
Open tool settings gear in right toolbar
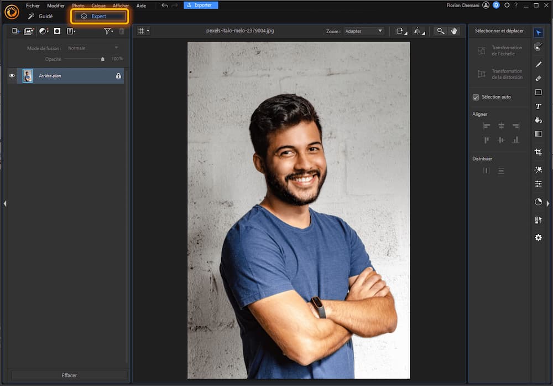[x=538, y=238]
